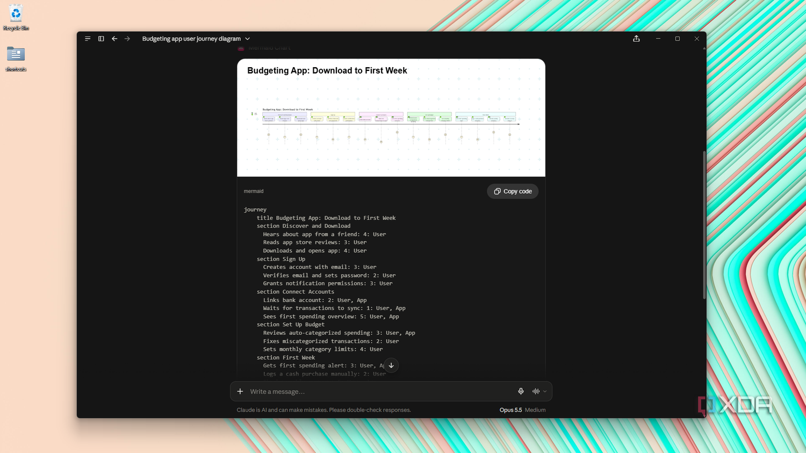Click the line 'Hears about app from a friend: 4: User'

(325, 234)
